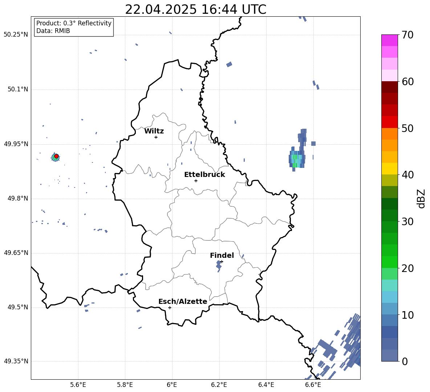430x392 pixels.
Task: Click the colorbar tick value 30
Action: click(x=407, y=222)
